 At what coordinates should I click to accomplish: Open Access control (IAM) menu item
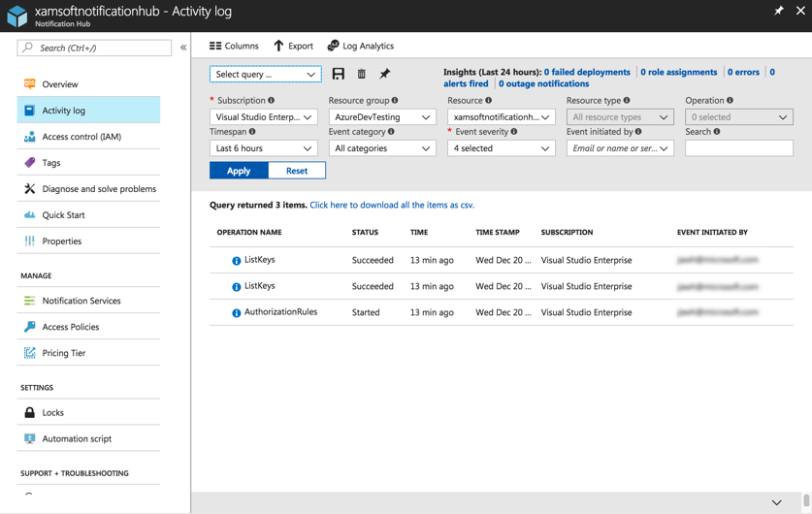point(81,137)
